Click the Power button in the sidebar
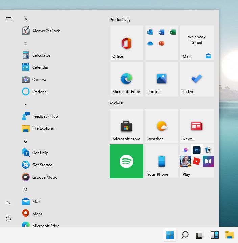Screen dimensions: 238x243 8,219
